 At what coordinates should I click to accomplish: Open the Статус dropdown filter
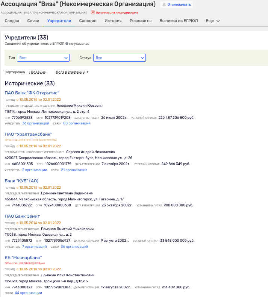119,58
